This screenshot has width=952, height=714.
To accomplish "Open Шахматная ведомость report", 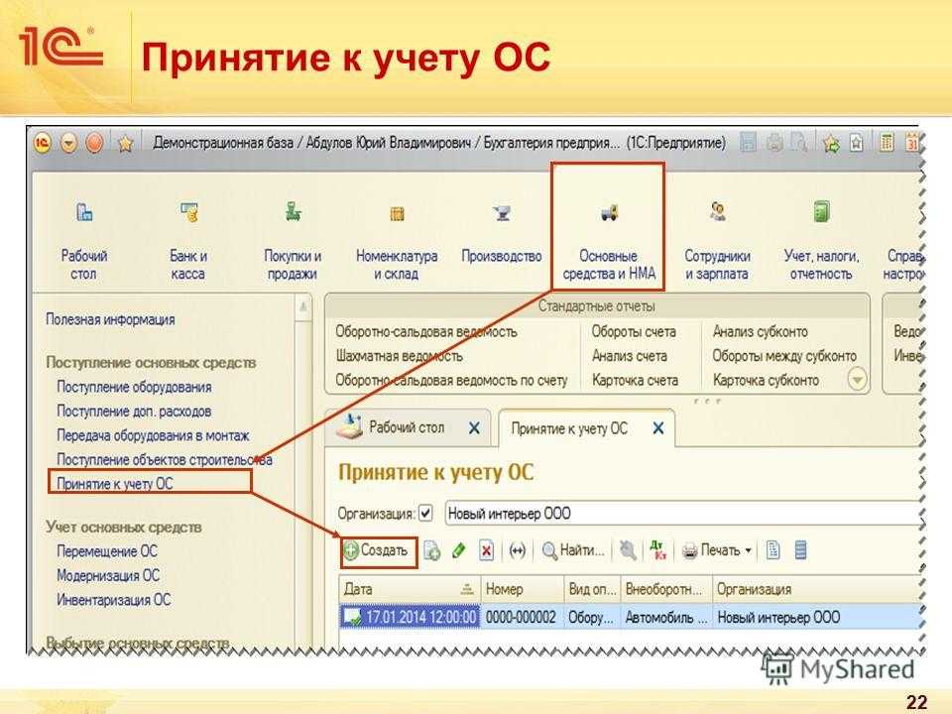I will (399, 356).
